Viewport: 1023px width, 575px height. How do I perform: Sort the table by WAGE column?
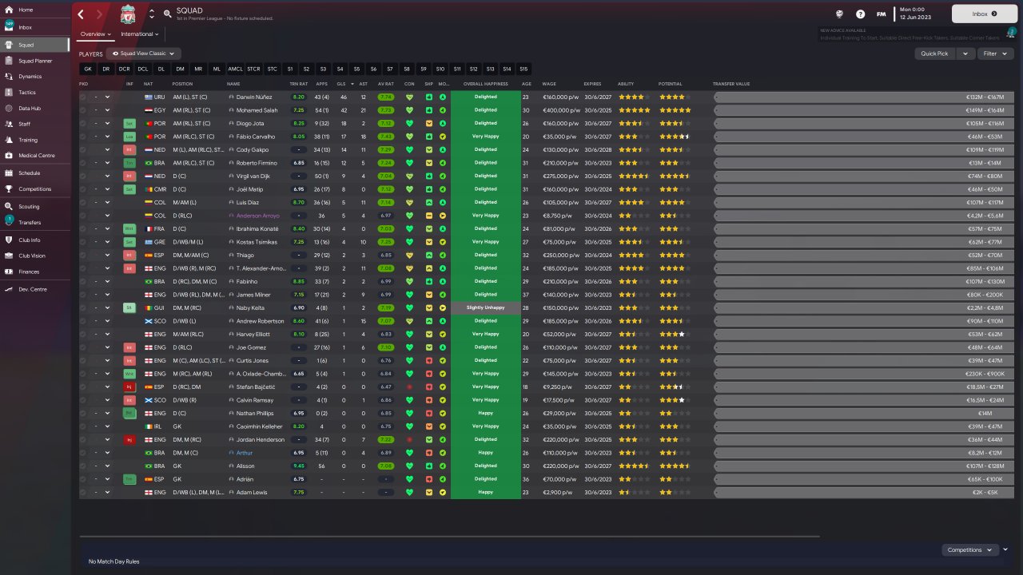pos(549,84)
